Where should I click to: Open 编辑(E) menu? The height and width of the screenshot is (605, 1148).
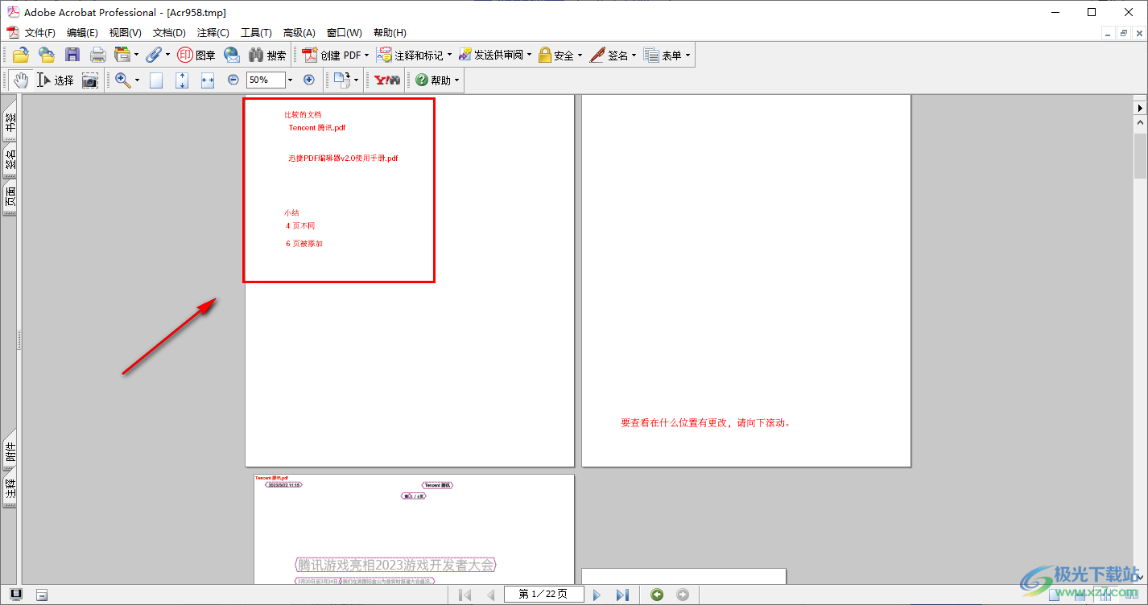pyautogui.click(x=82, y=33)
